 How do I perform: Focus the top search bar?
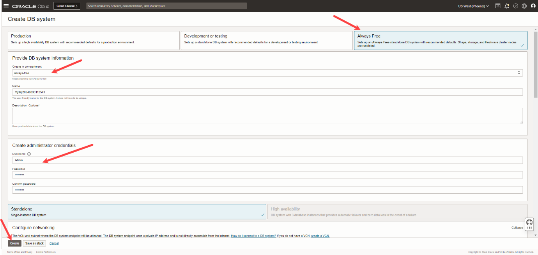166,6
